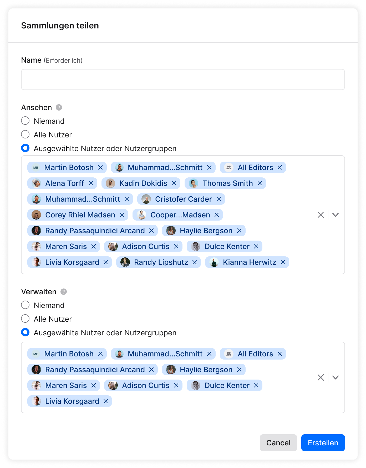Select Ausgewählte Nutzer oder Nutzergruppen under Verwalten
Screen dimensions: 366x468
25,332
